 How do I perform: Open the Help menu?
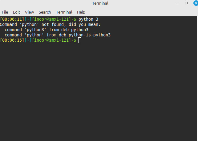point(81,12)
